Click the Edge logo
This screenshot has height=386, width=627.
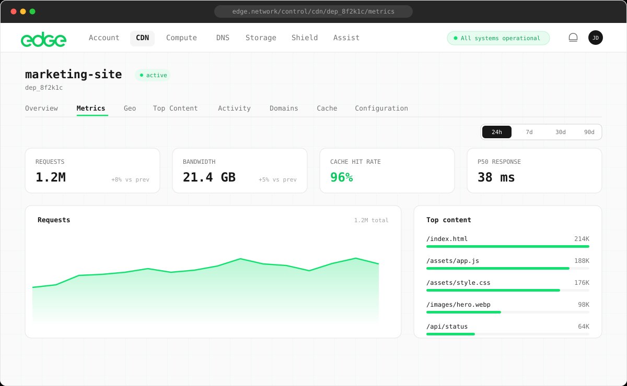point(43,39)
